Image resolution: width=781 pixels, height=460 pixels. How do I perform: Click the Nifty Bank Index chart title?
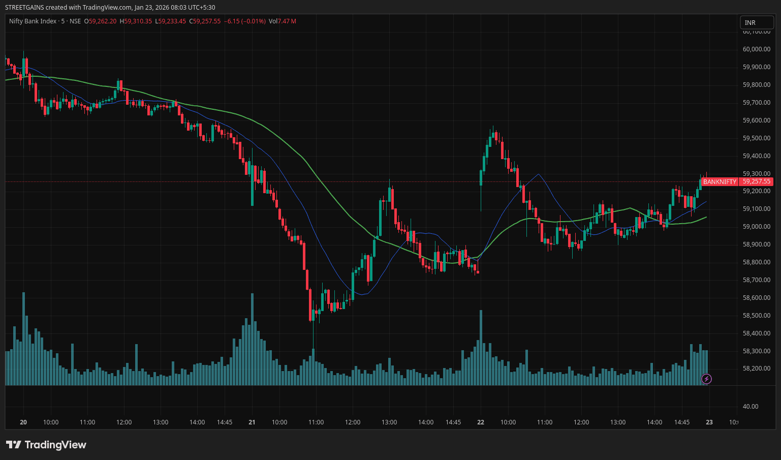[x=33, y=21]
